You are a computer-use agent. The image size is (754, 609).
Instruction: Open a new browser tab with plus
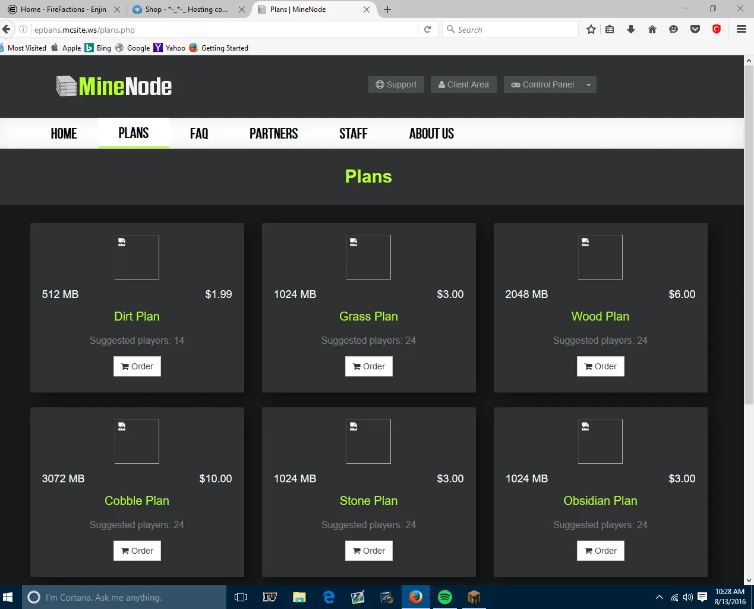coord(387,10)
